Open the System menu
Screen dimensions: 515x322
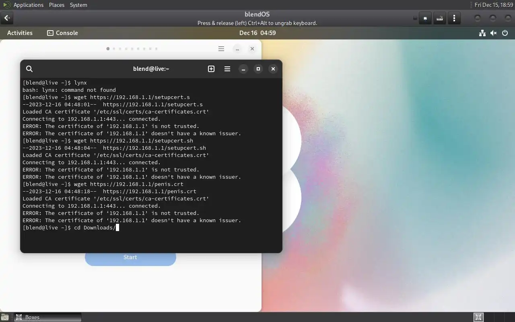pos(78,5)
